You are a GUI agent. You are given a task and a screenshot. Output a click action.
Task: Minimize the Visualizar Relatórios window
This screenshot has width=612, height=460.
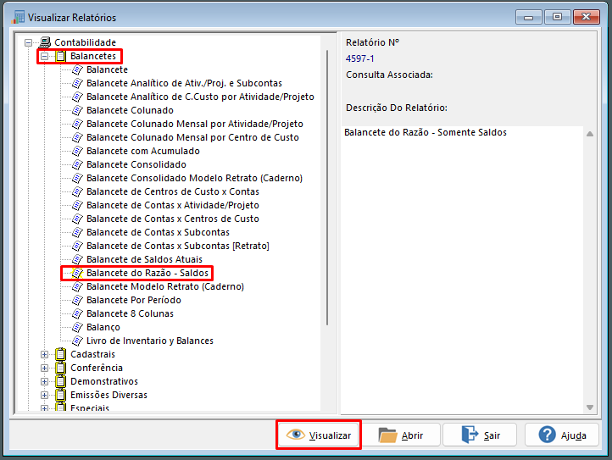pos(528,17)
